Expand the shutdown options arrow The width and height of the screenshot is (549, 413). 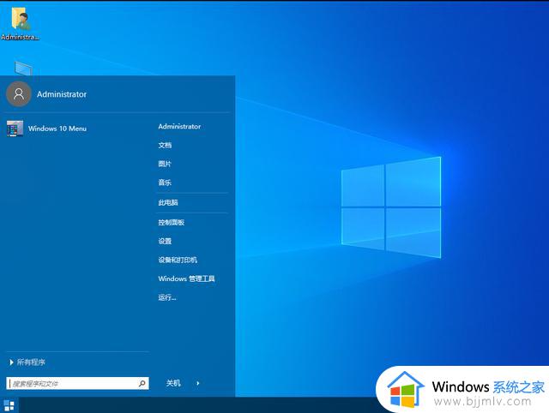(x=198, y=383)
